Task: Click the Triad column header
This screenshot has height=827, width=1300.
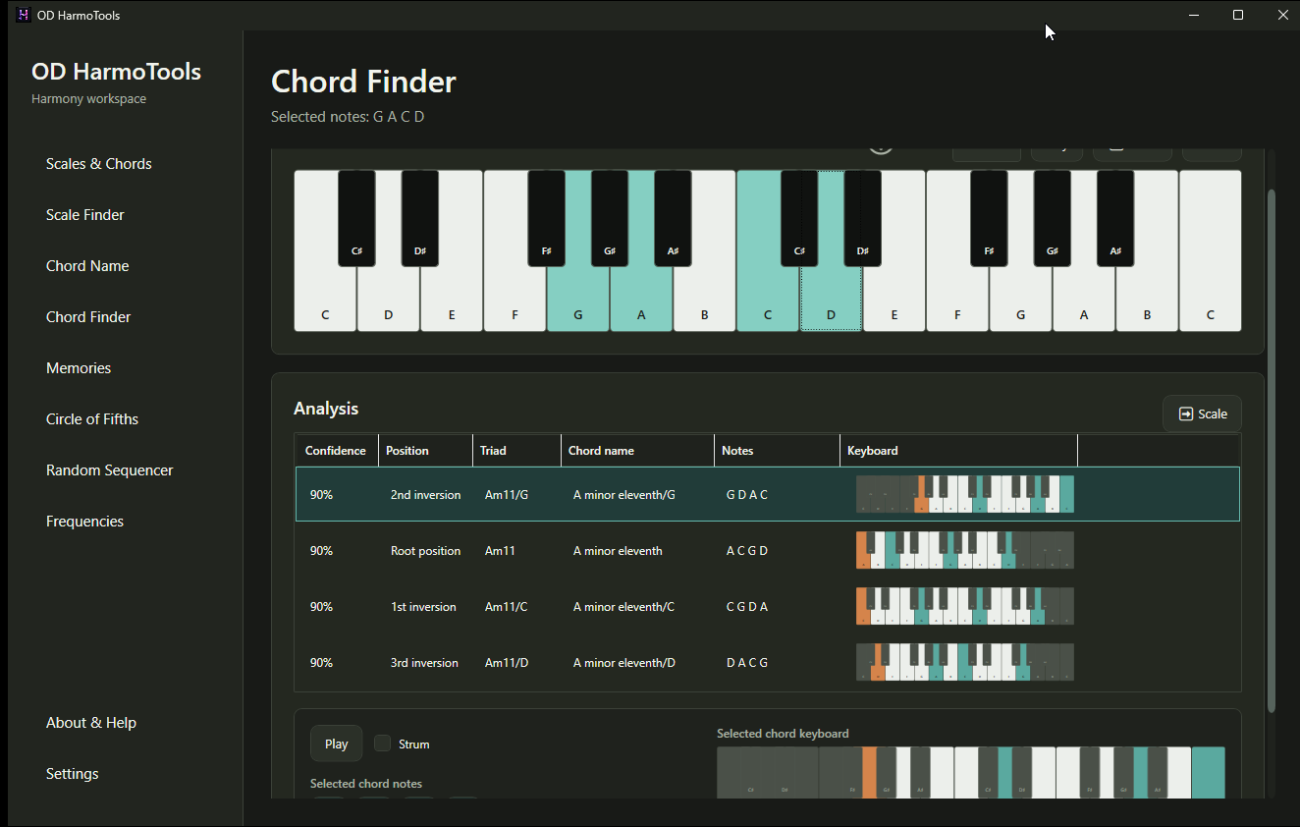Action: [516, 451]
